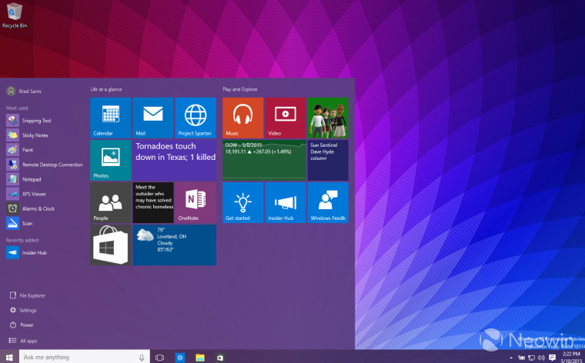This screenshot has height=363, width=585.
Task: Click the Ask me anything search box
Action: click(77, 358)
